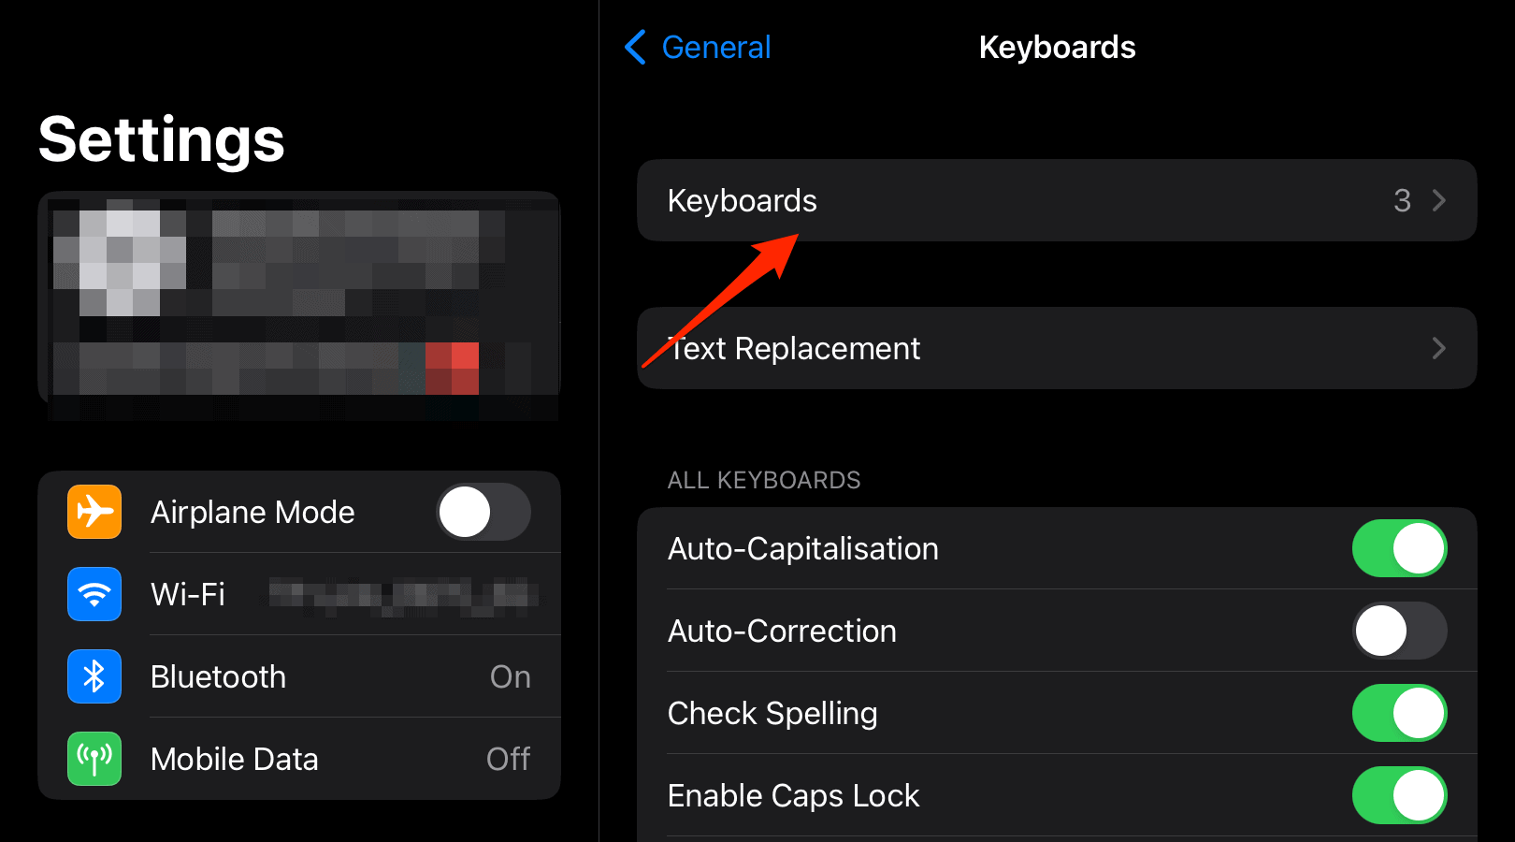Toggle Airplane Mode switch on
Image resolution: width=1515 pixels, height=842 pixels.
point(483,512)
